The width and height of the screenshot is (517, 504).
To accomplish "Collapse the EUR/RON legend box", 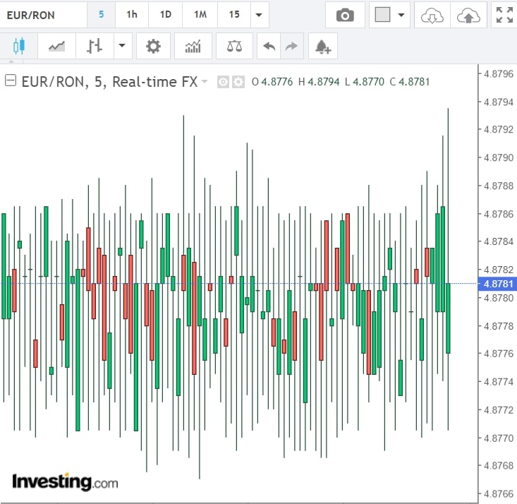I will tap(11, 81).
